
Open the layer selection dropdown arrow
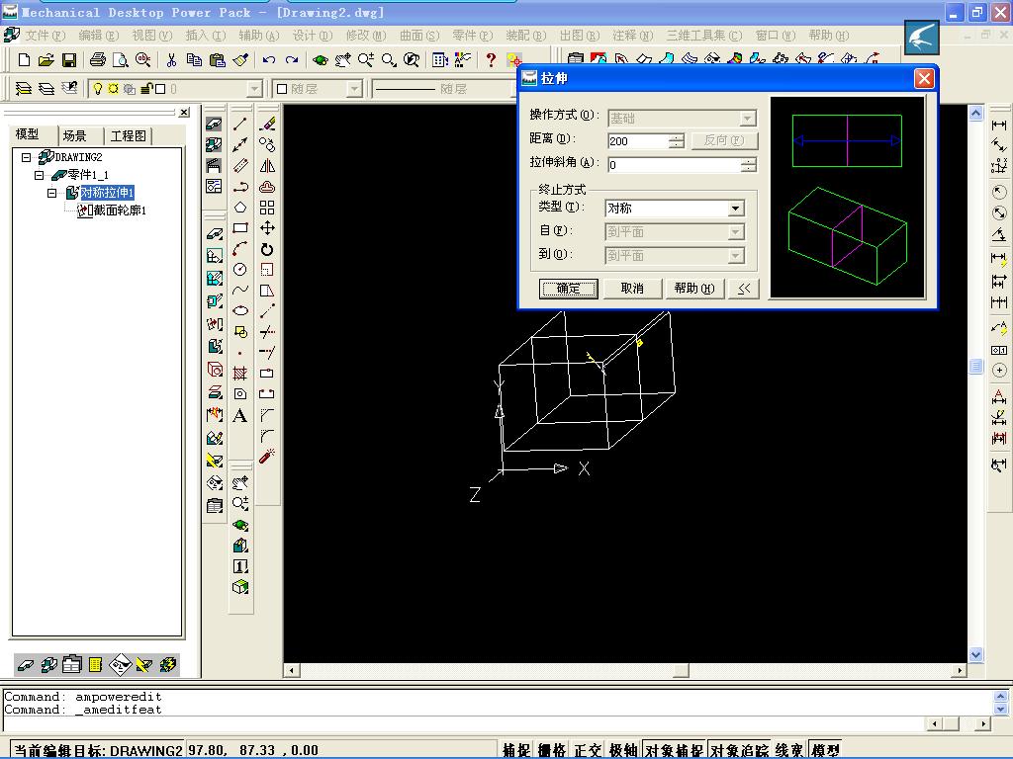(x=255, y=88)
